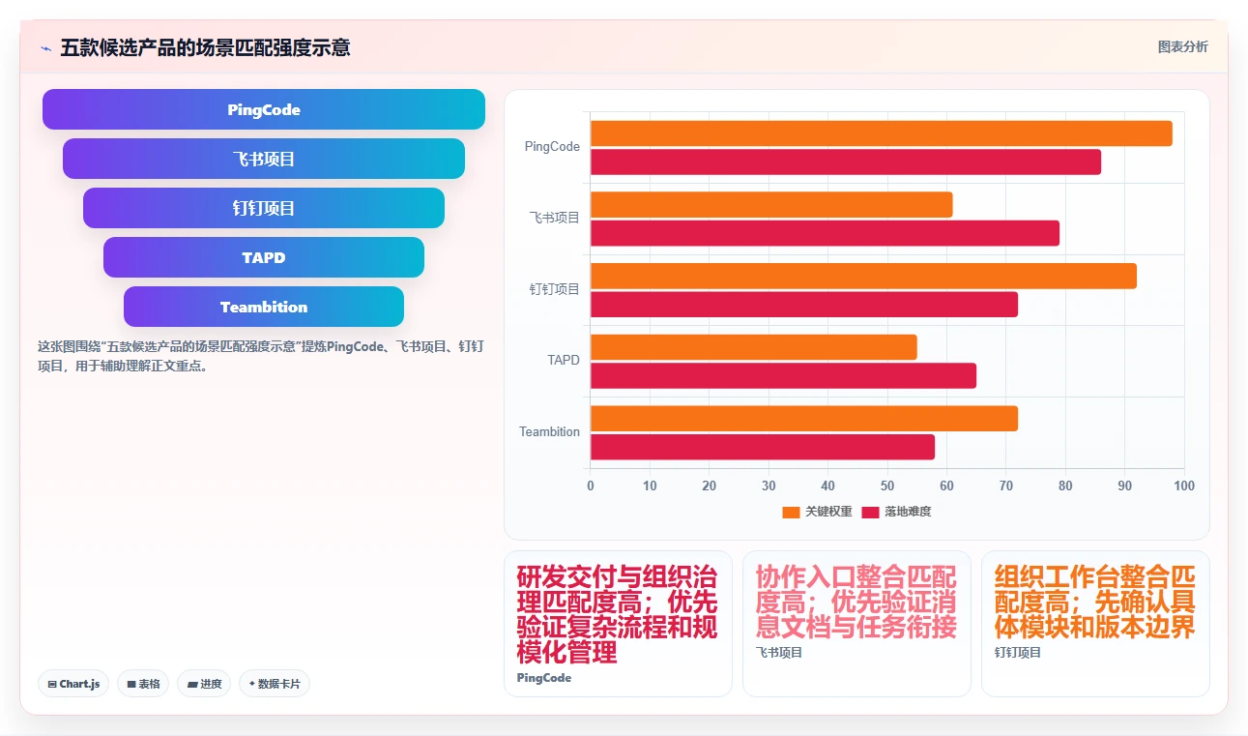Click the red 钉钉项目 chart bar
Screen dimensions: 1248x736
click(804, 305)
